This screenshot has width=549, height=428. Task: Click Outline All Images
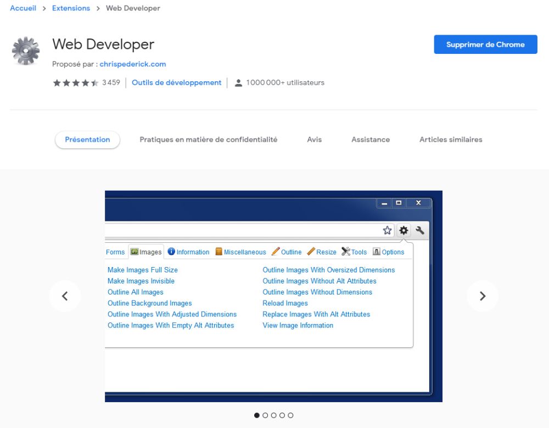click(x=136, y=292)
